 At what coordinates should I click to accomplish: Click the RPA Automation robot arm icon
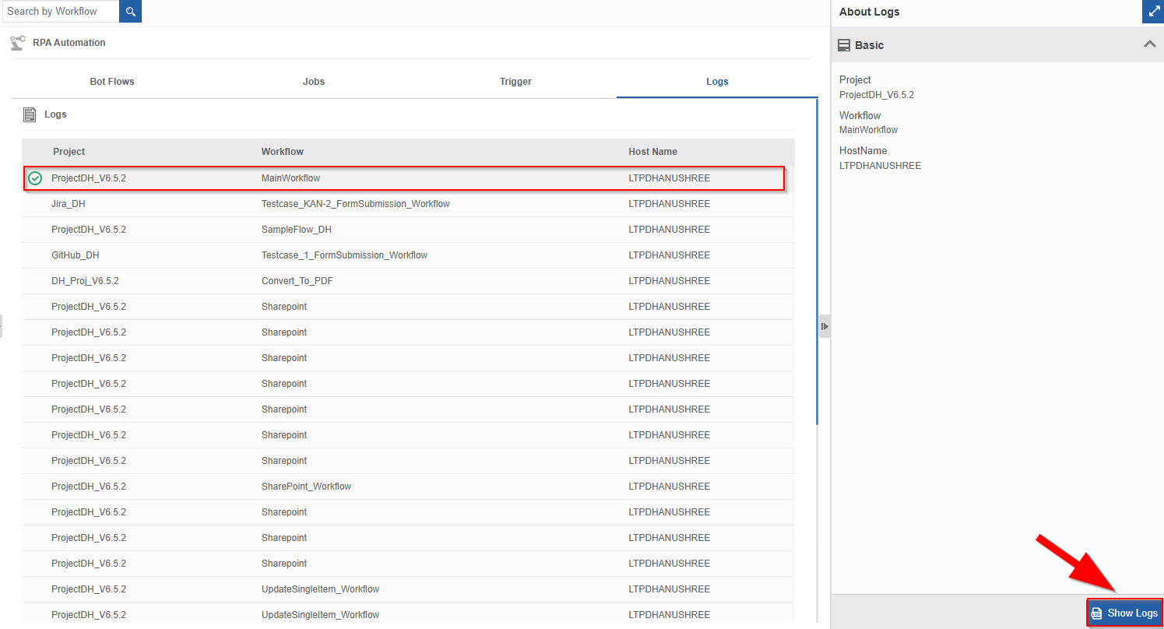coord(18,43)
